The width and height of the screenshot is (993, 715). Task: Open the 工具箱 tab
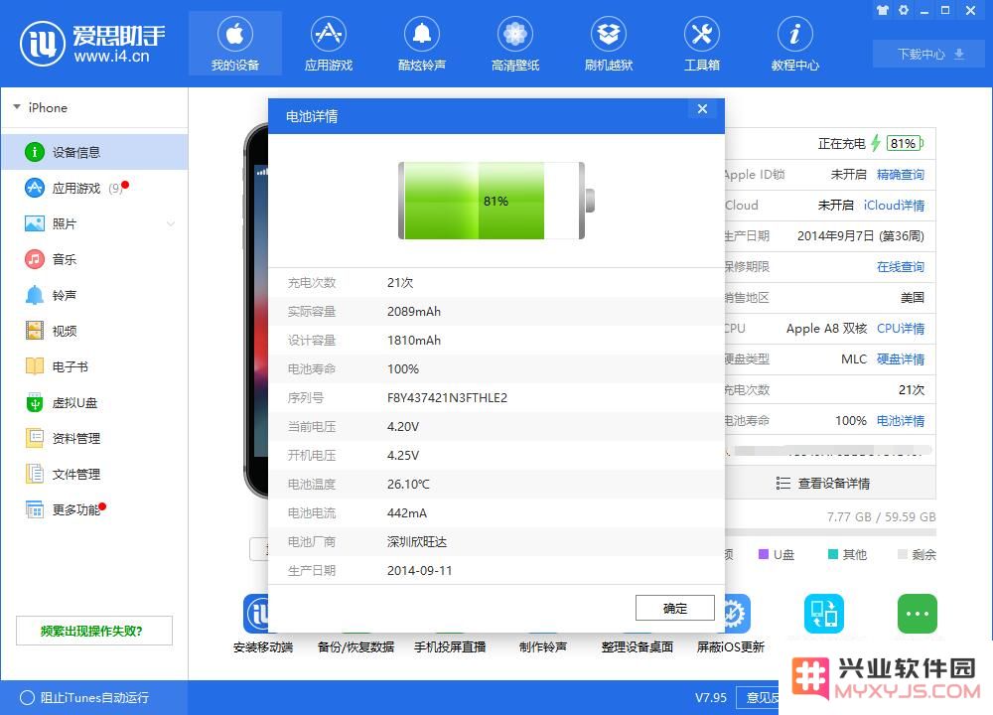click(x=702, y=43)
